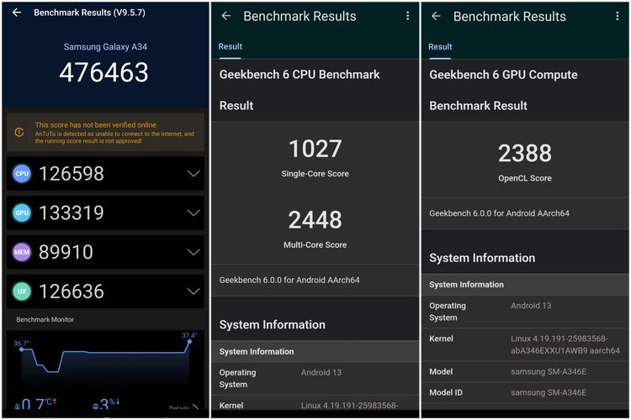
Task: Tap the GPU badge icon
Action: [x=22, y=213]
